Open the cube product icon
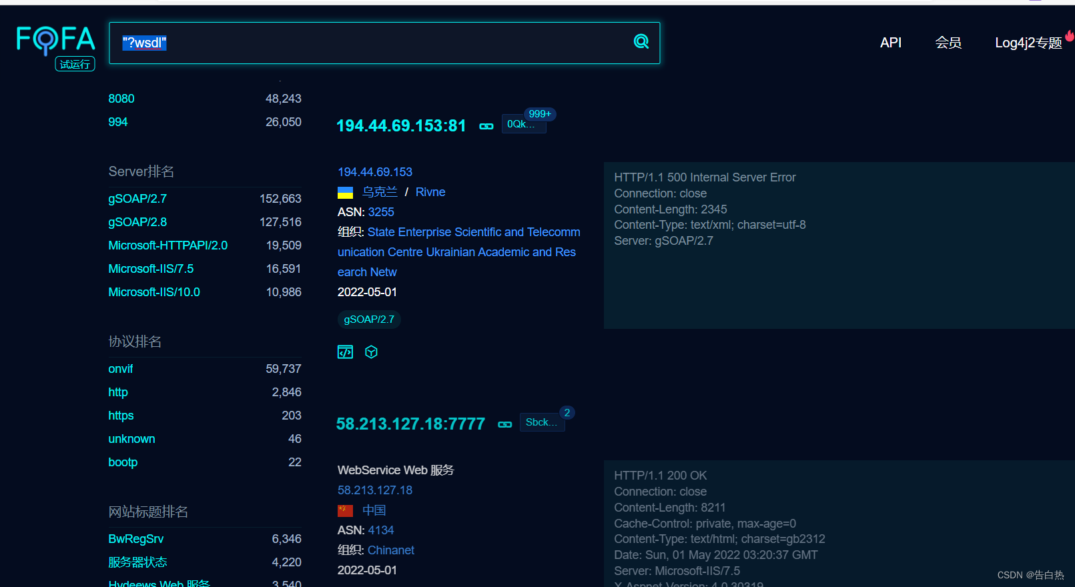 pyautogui.click(x=372, y=352)
